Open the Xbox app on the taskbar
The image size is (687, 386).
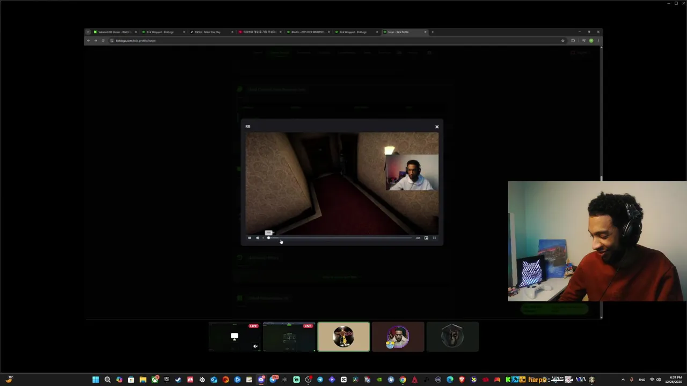click(x=155, y=380)
